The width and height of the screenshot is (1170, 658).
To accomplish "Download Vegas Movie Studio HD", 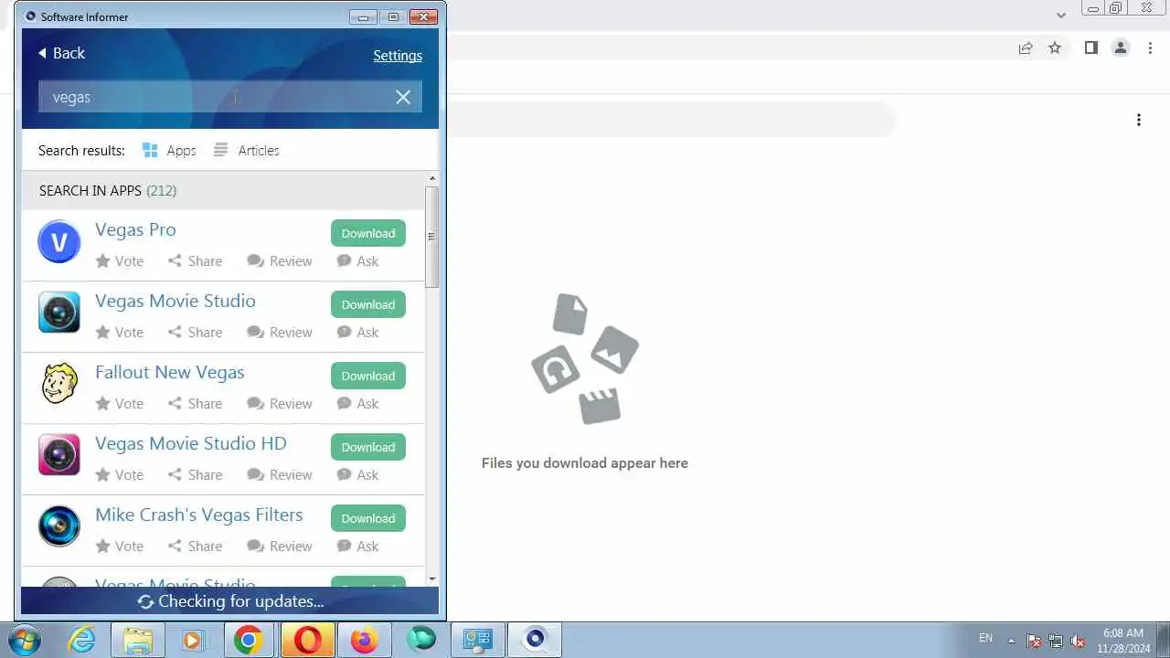I will pos(368,447).
